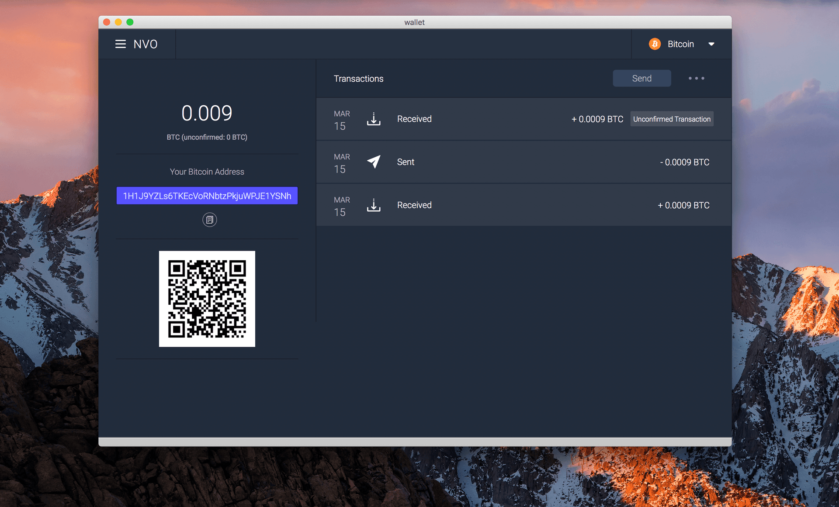Click the NVO app title

tap(146, 44)
